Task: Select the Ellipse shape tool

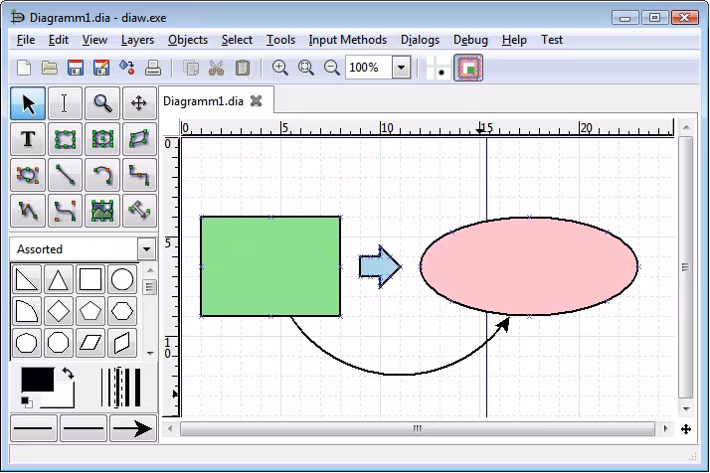Action: [x=102, y=139]
